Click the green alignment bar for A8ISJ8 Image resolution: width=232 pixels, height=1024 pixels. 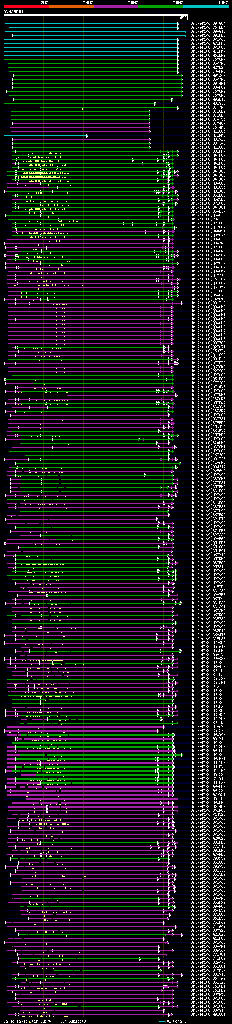point(80,104)
